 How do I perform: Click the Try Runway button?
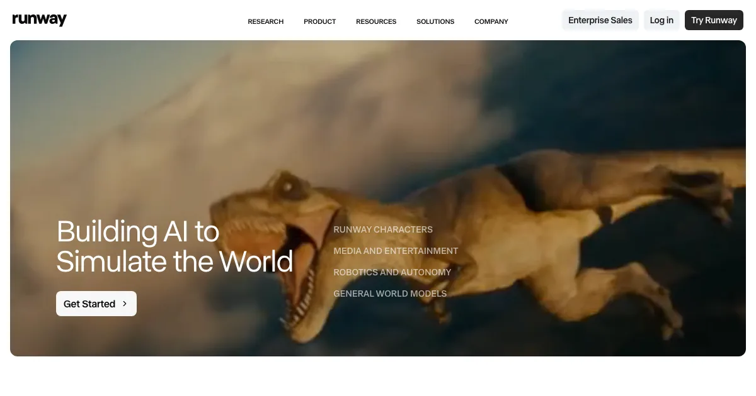click(x=714, y=20)
